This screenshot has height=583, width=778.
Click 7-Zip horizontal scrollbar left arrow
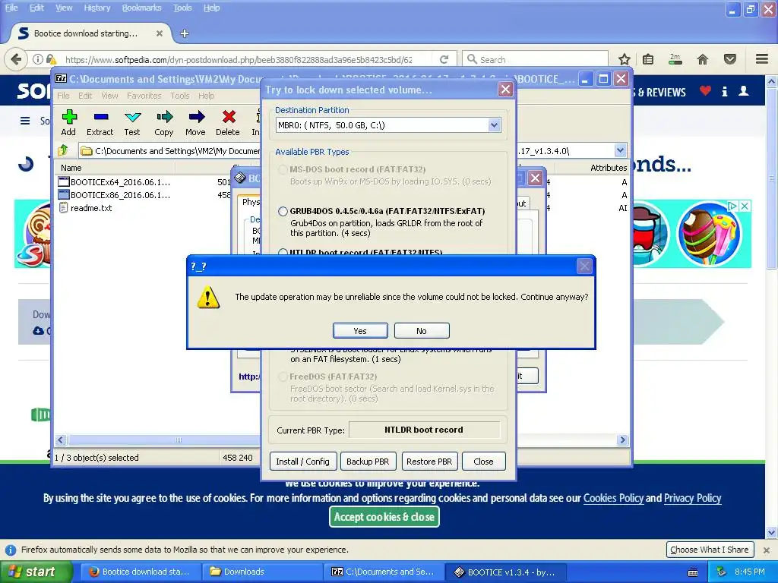61,440
